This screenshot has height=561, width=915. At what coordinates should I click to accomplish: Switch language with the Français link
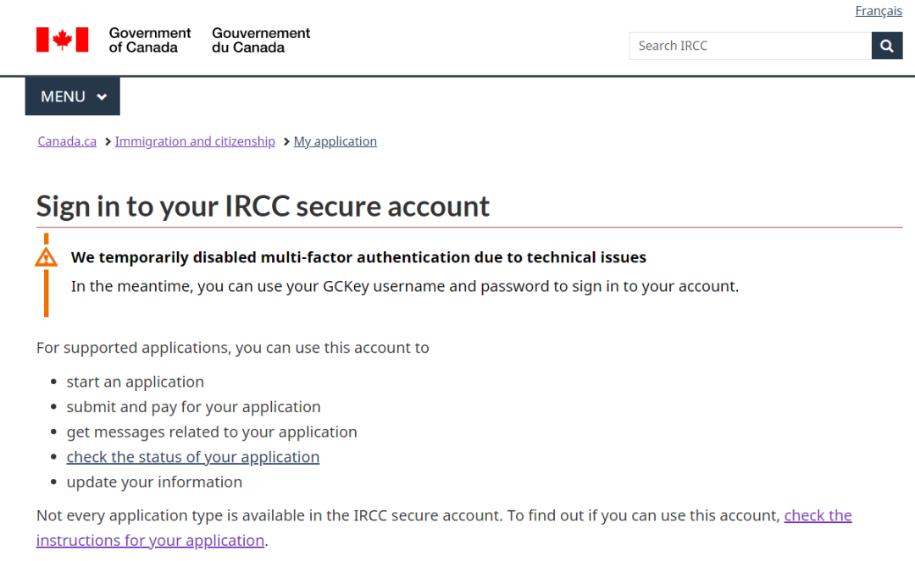click(x=879, y=10)
